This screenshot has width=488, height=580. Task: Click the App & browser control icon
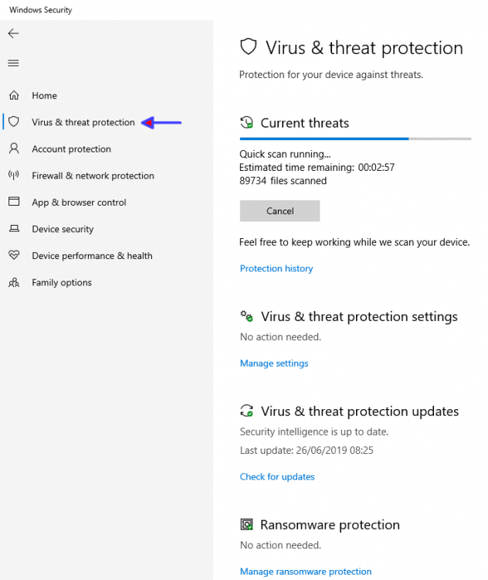pos(13,202)
